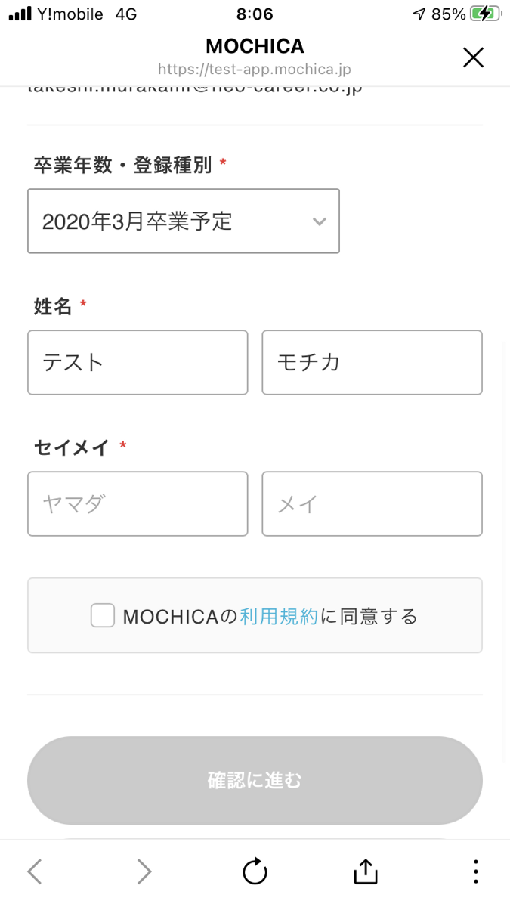The image size is (510, 907).
Task: Tap the battery icon in status bar
Action: [x=484, y=14]
